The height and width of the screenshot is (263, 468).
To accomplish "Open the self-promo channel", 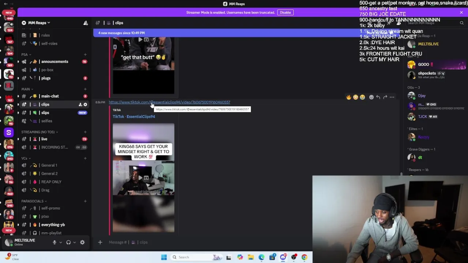I will coord(50,208).
